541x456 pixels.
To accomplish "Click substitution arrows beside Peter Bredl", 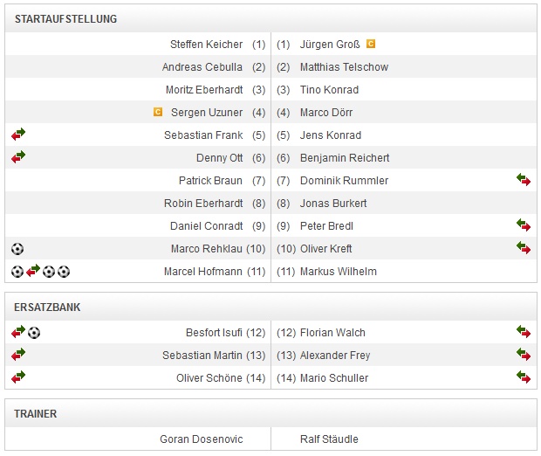I will click(524, 225).
